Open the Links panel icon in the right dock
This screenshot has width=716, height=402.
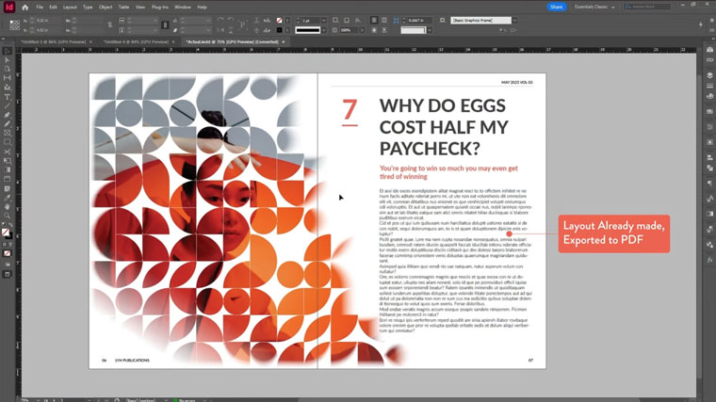click(709, 59)
